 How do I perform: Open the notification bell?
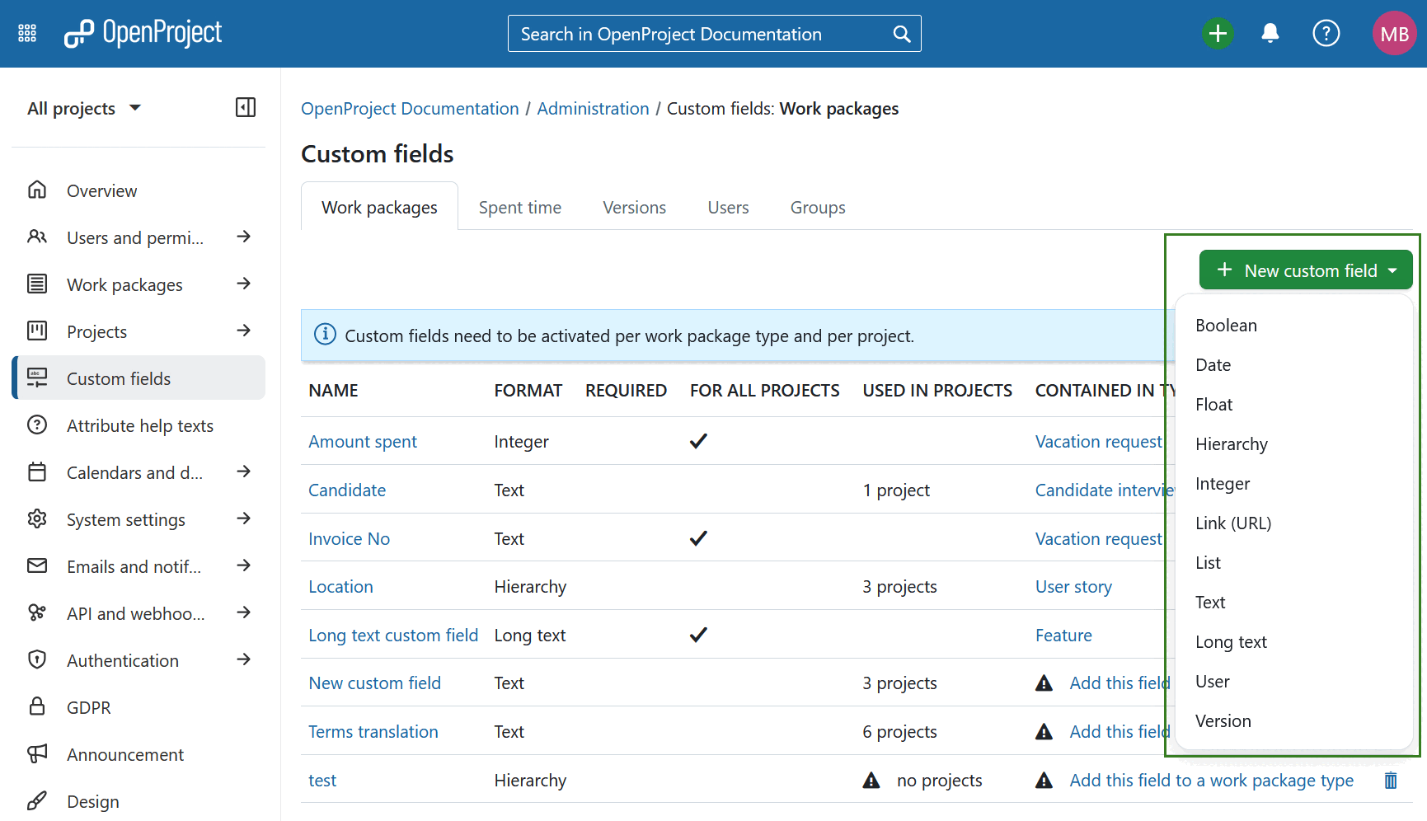click(x=1270, y=33)
